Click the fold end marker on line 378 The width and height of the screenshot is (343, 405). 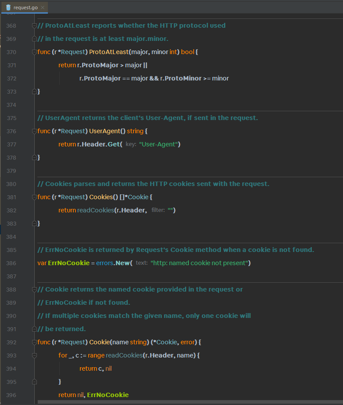(34, 157)
